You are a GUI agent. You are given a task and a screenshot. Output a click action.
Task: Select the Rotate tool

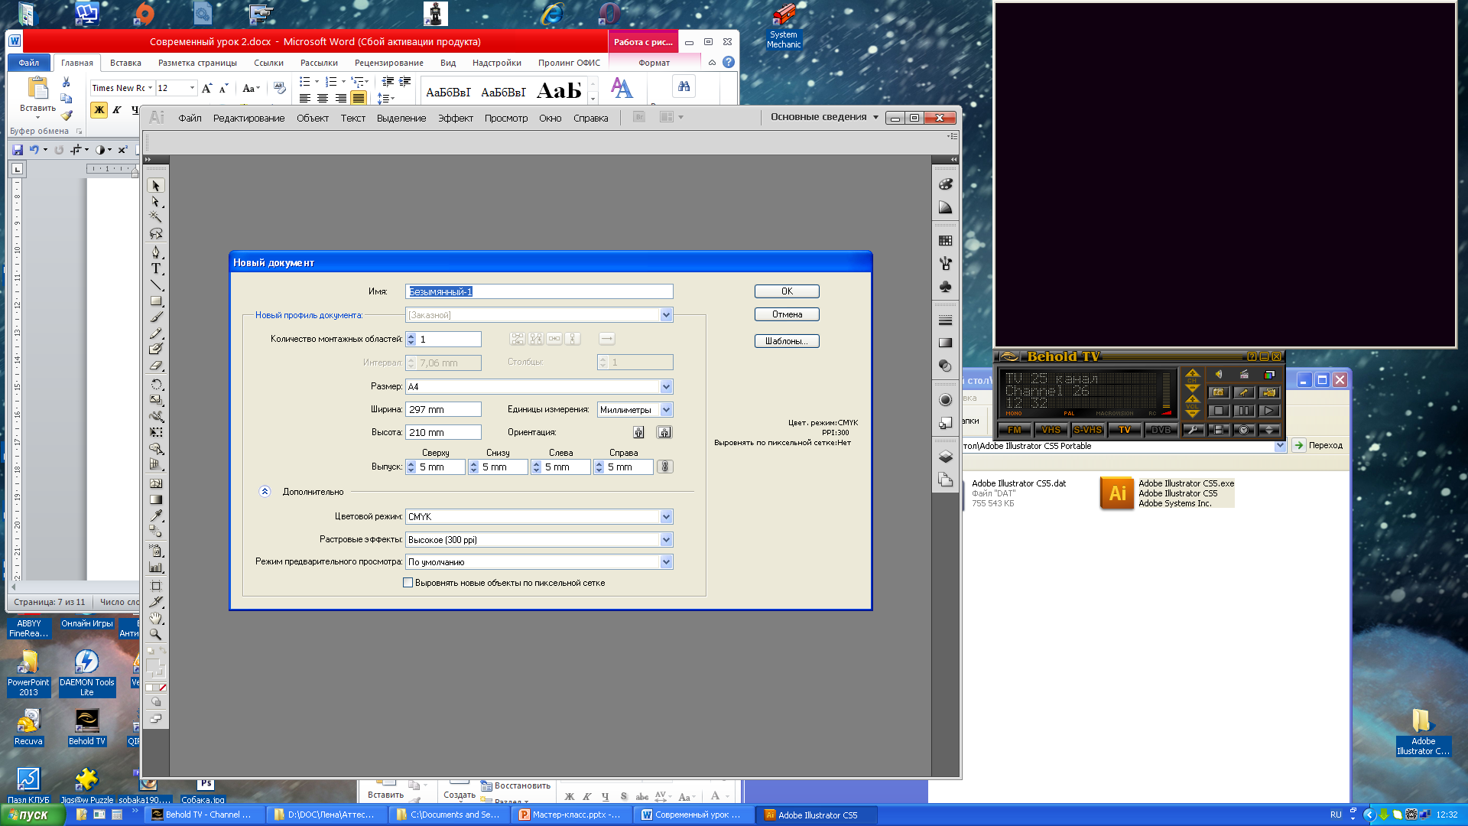tap(156, 384)
